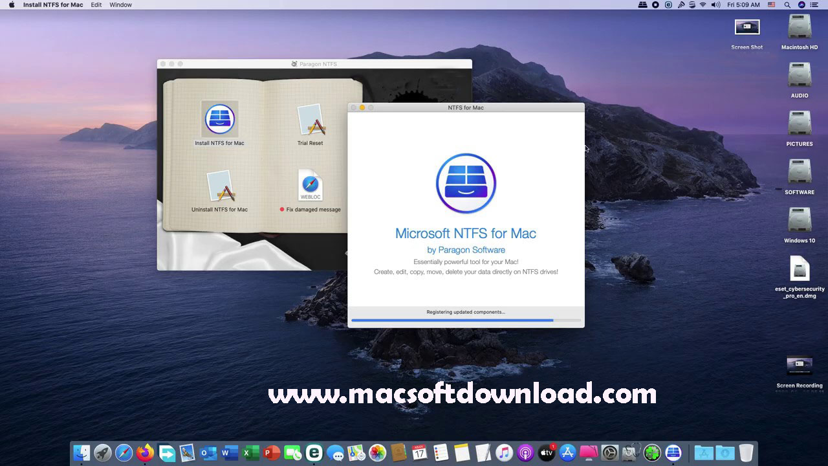Stop screen recording from the menu bar
This screenshot has height=466, width=828.
(655, 5)
